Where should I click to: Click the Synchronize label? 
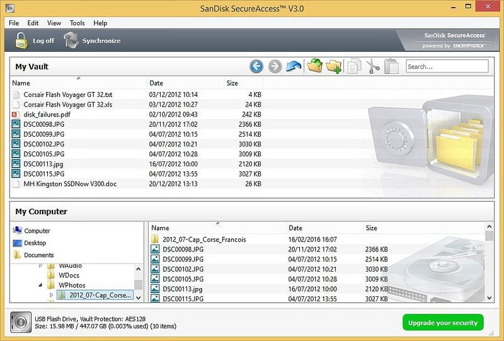(101, 41)
